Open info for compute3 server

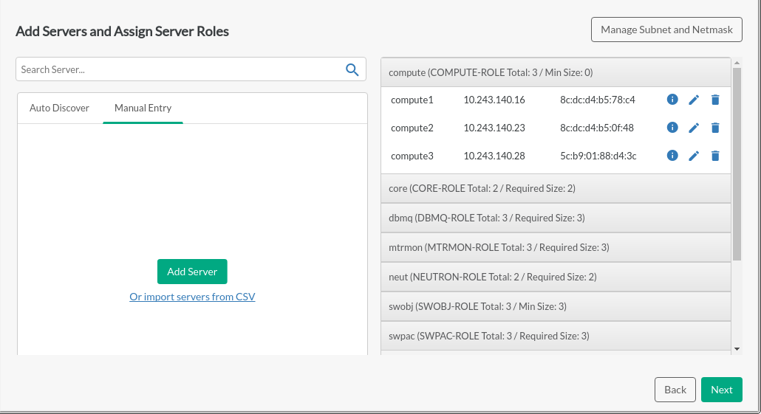tap(672, 156)
